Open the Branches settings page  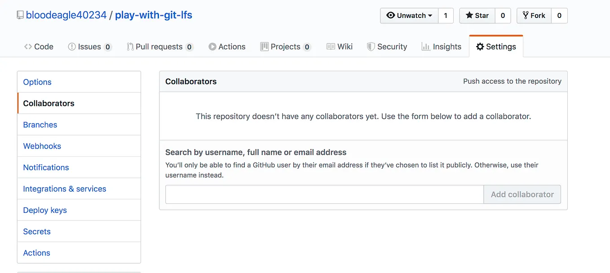79,125
